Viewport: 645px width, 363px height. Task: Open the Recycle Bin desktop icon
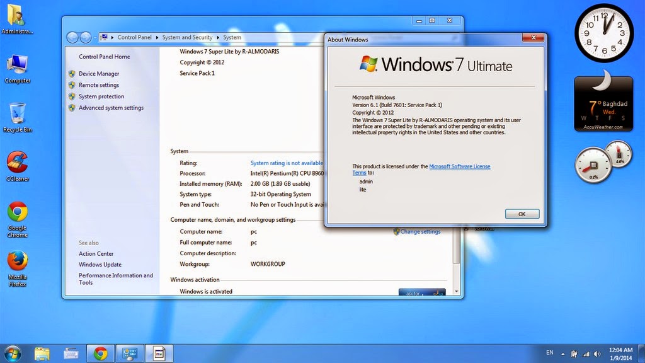pos(17,118)
